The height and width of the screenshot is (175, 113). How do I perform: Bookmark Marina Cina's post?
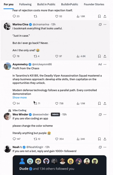99,56
